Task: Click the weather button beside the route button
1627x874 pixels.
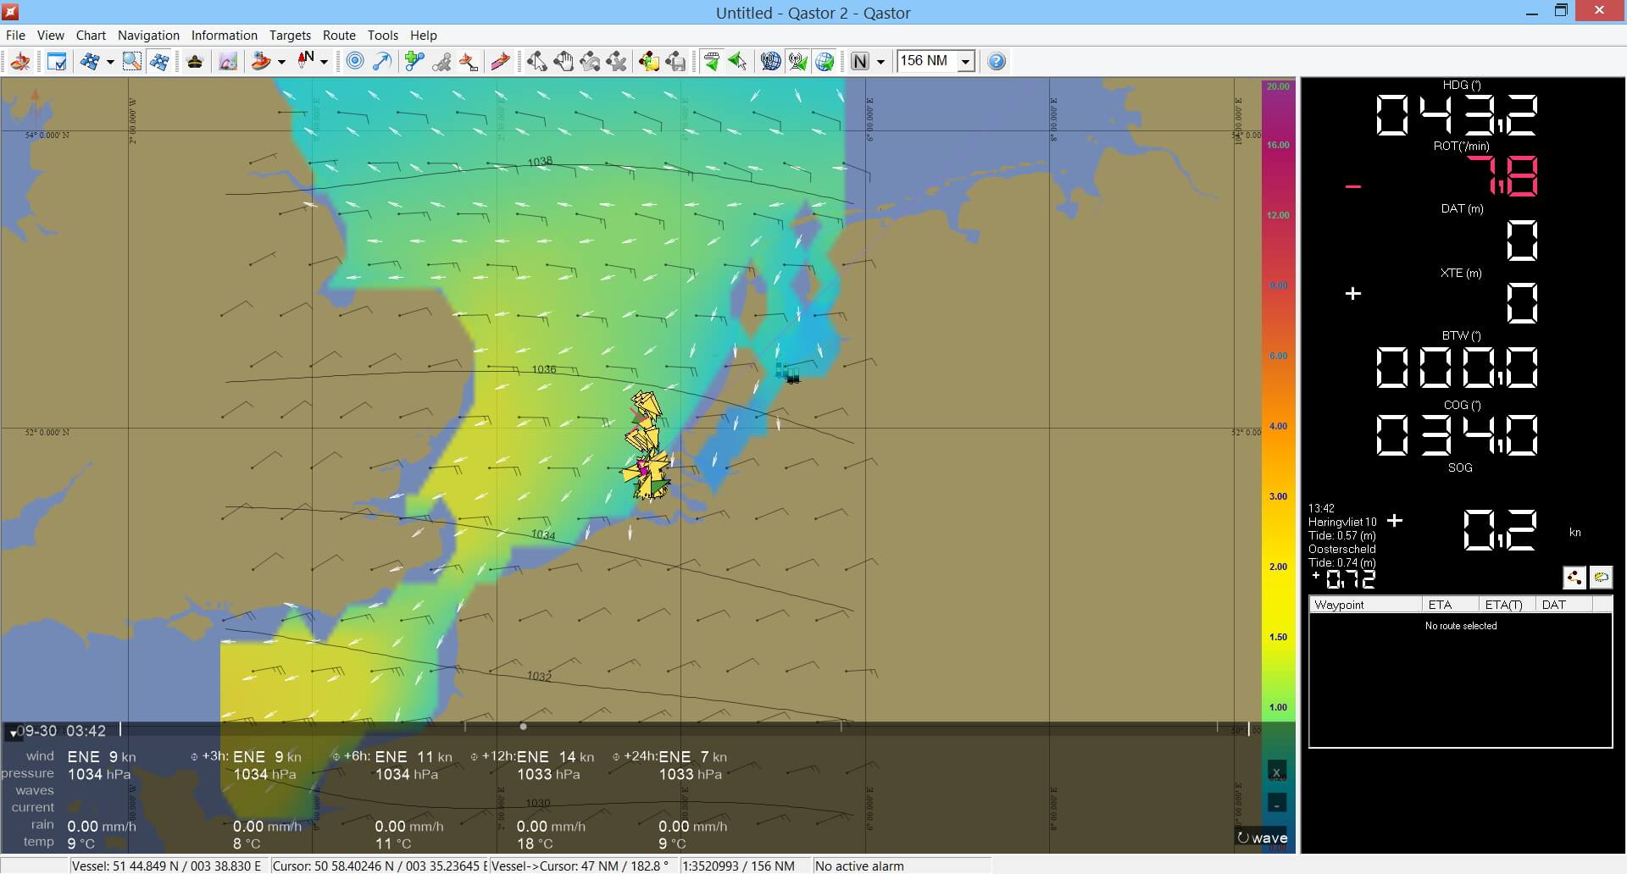Action: coord(1601,578)
